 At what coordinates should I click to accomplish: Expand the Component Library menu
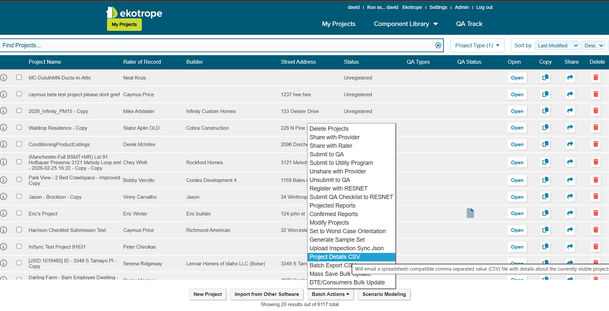pyautogui.click(x=406, y=24)
